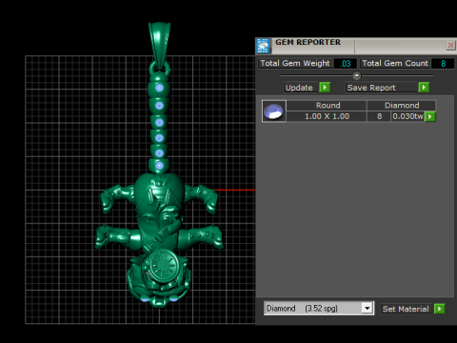Select the pendant bail at top of model

[159, 44]
